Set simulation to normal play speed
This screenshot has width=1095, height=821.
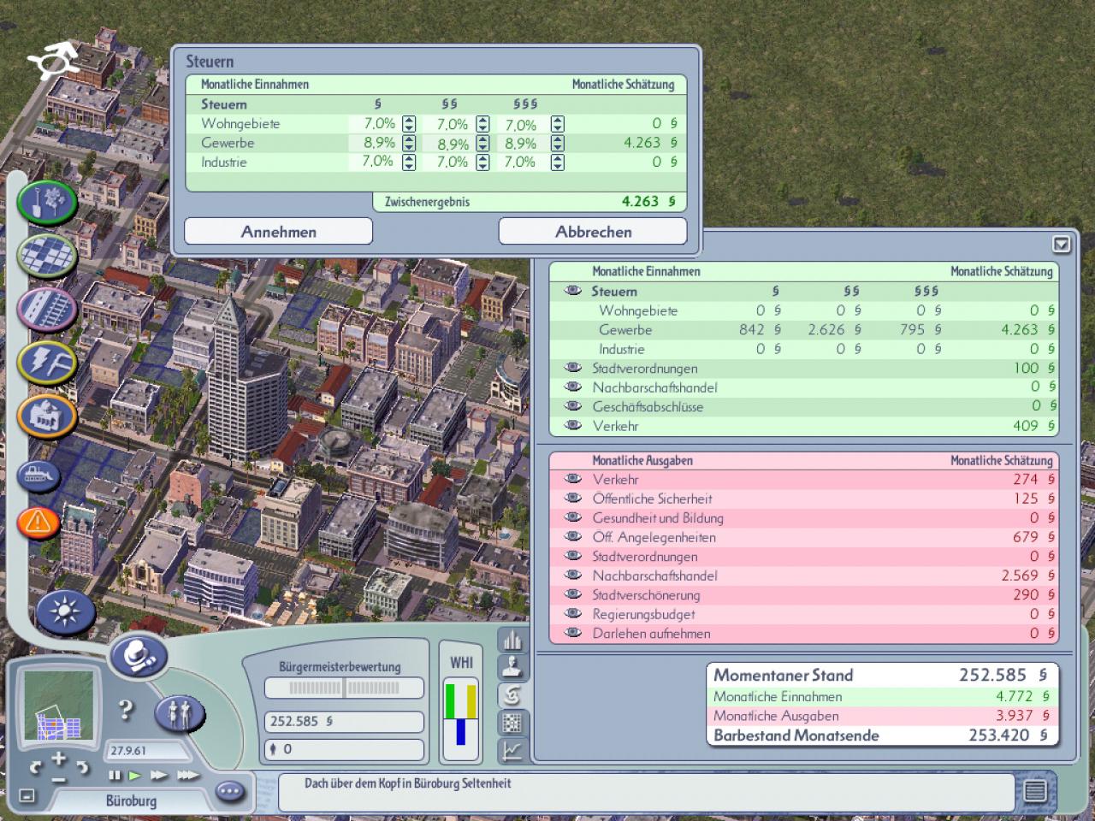[x=135, y=776]
